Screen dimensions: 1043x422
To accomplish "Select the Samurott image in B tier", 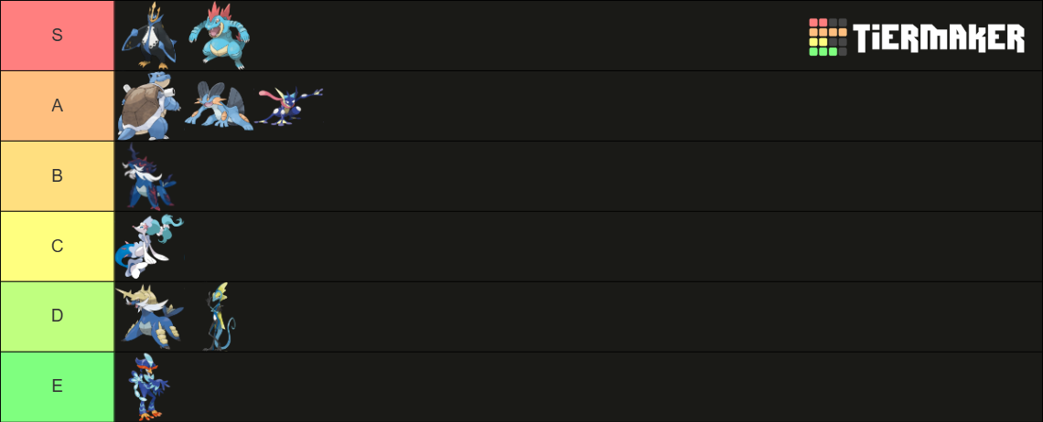I will pos(150,176).
